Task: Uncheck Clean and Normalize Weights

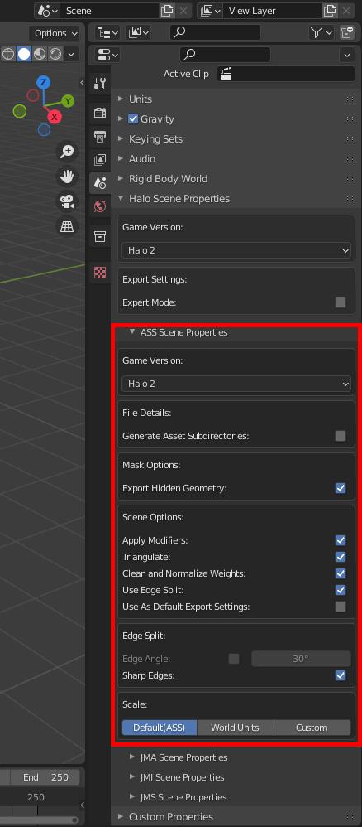Action: (341, 573)
